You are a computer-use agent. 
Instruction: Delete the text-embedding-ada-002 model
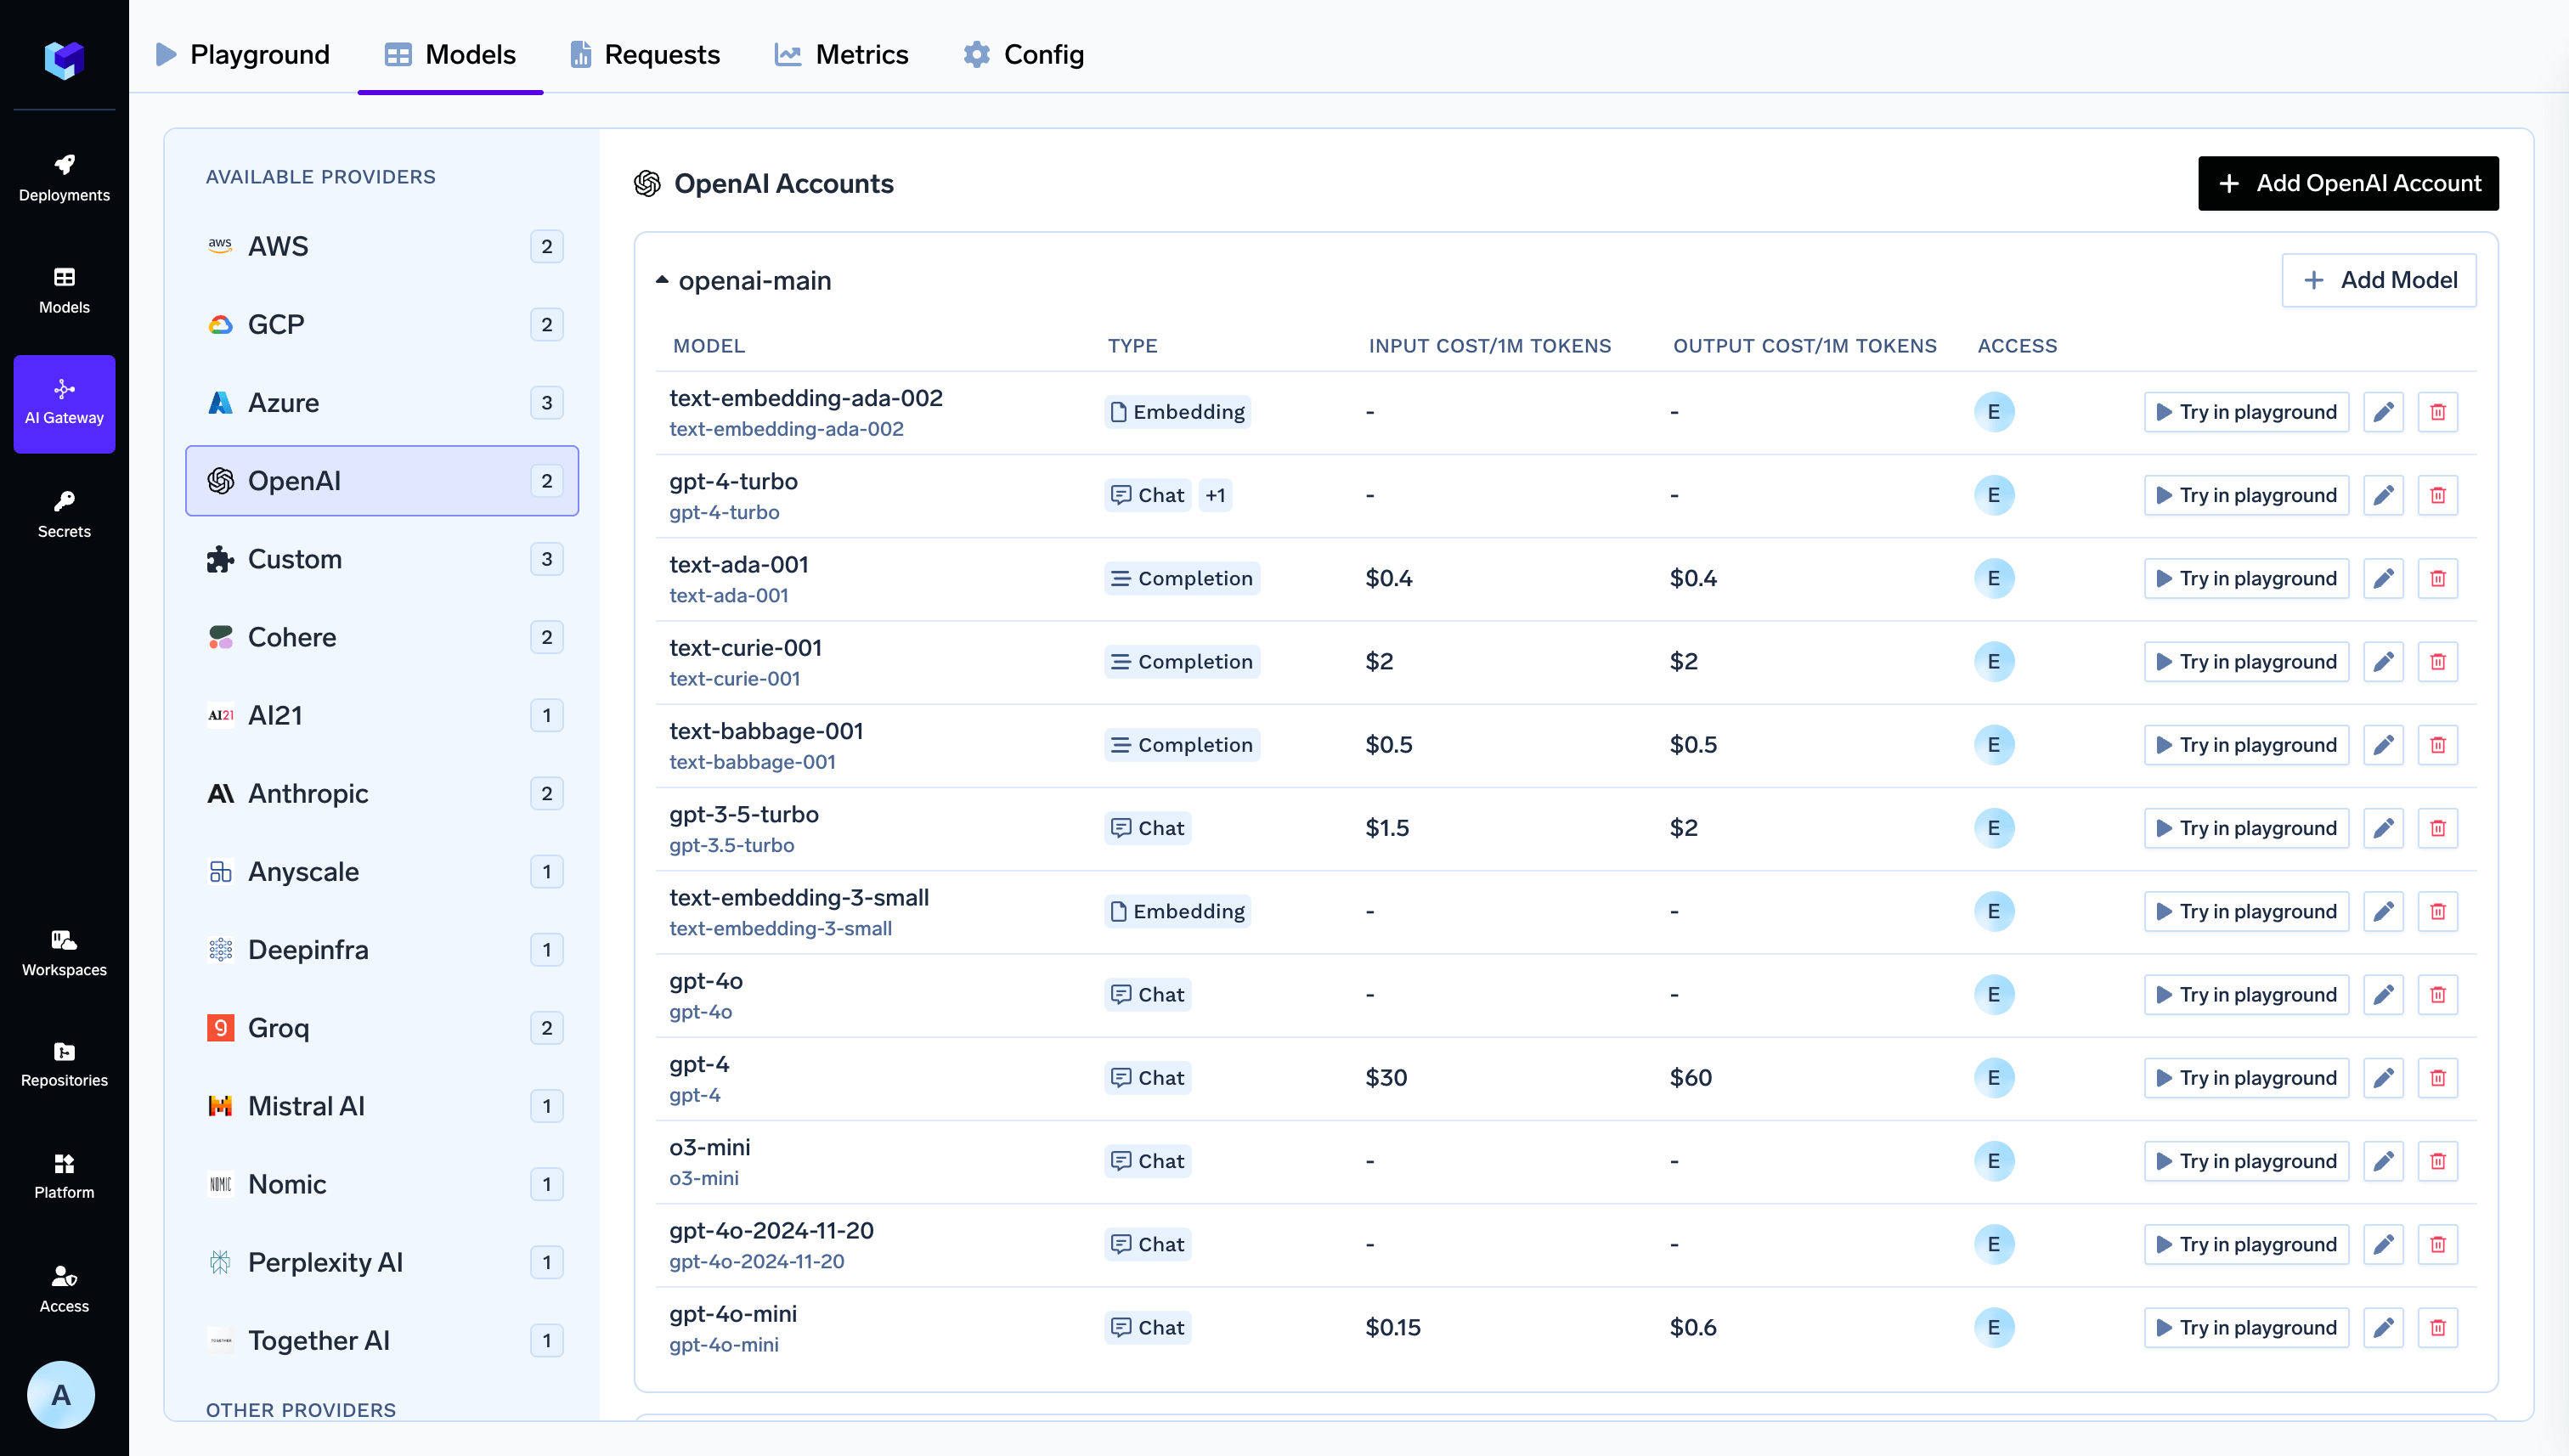coord(2438,412)
